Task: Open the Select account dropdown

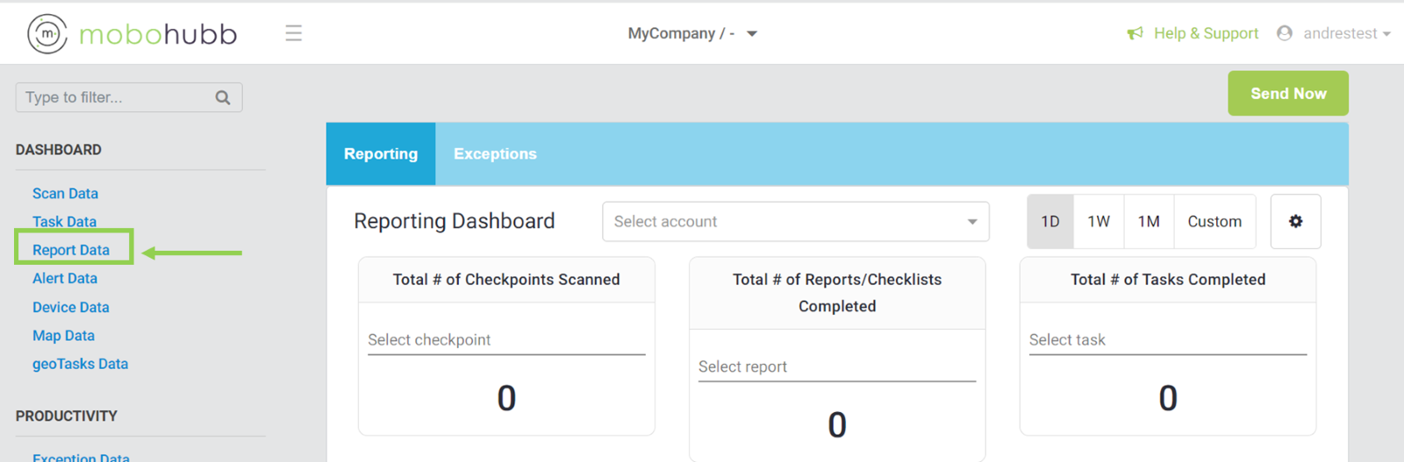Action: coord(795,222)
